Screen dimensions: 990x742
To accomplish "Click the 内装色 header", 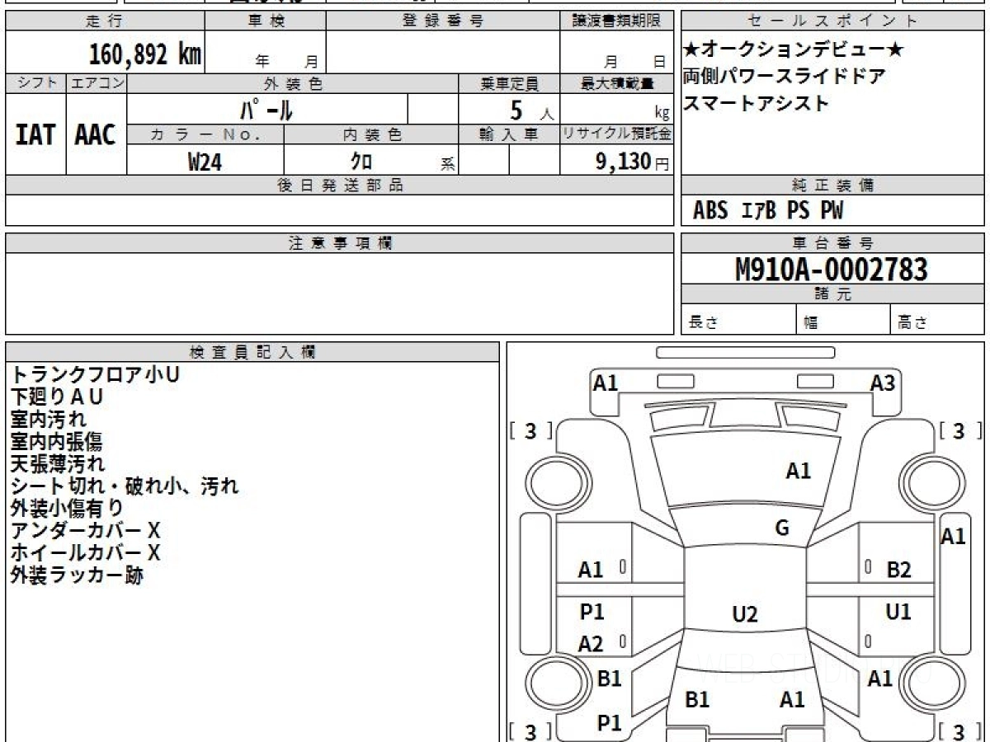I will click(371, 135).
